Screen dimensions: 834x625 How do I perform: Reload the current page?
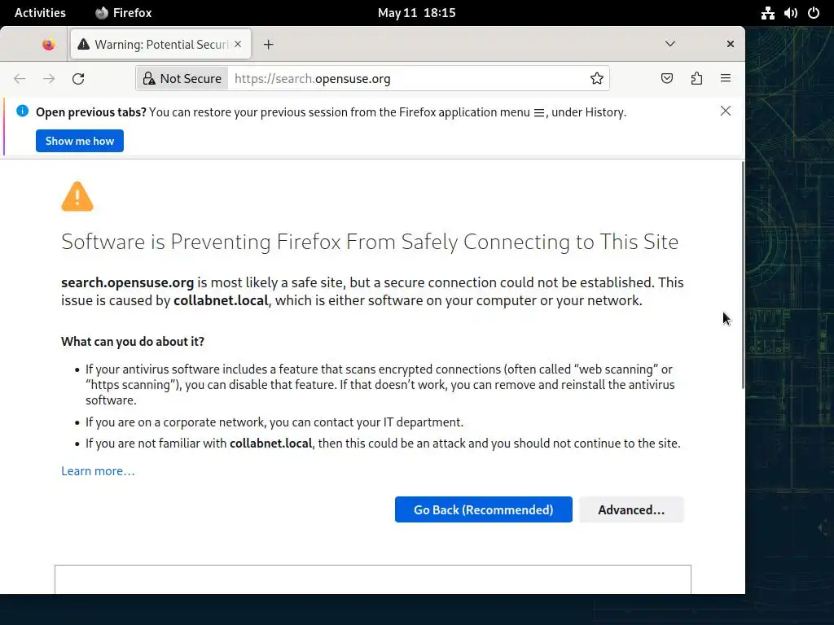(78, 79)
